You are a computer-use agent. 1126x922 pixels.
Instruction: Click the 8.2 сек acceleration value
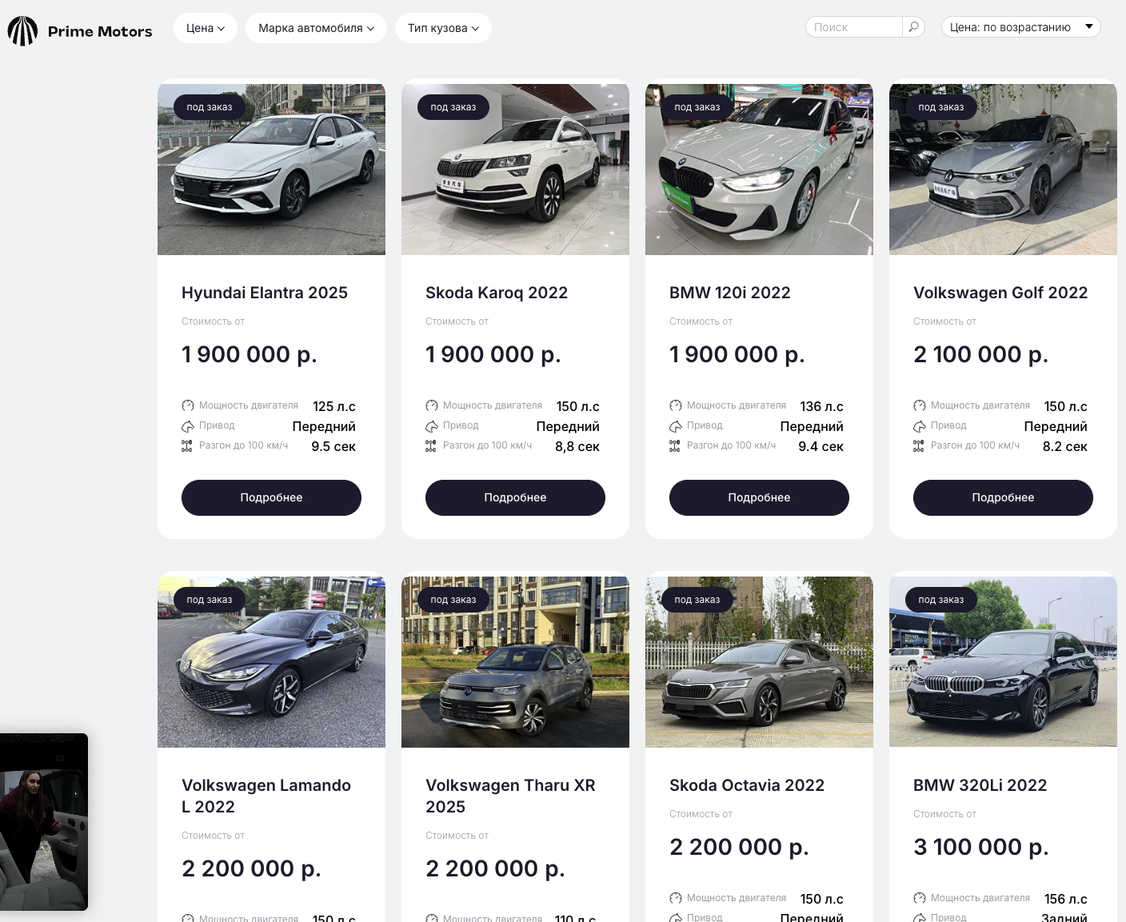point(1065,446)
